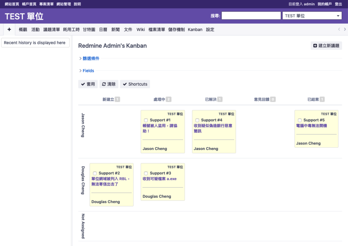Viewport: 348px width, 246px height.
Task: Click the count badge next to 處理中
Action: coord(169,99)
